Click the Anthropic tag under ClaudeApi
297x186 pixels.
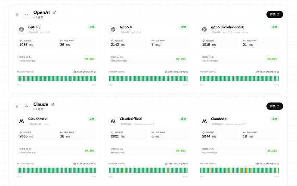click(217, 124)
